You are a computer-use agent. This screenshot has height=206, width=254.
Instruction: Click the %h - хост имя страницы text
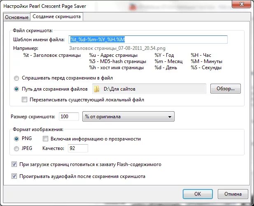coord(117,68)
